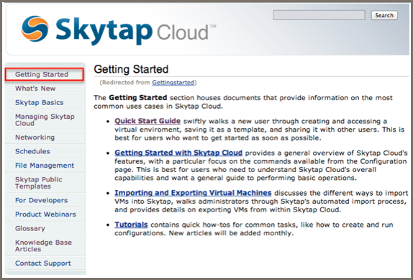The image size is (413, 280).
Task: Follow the Gettingstarted redirect link
Action: [173, 83]
